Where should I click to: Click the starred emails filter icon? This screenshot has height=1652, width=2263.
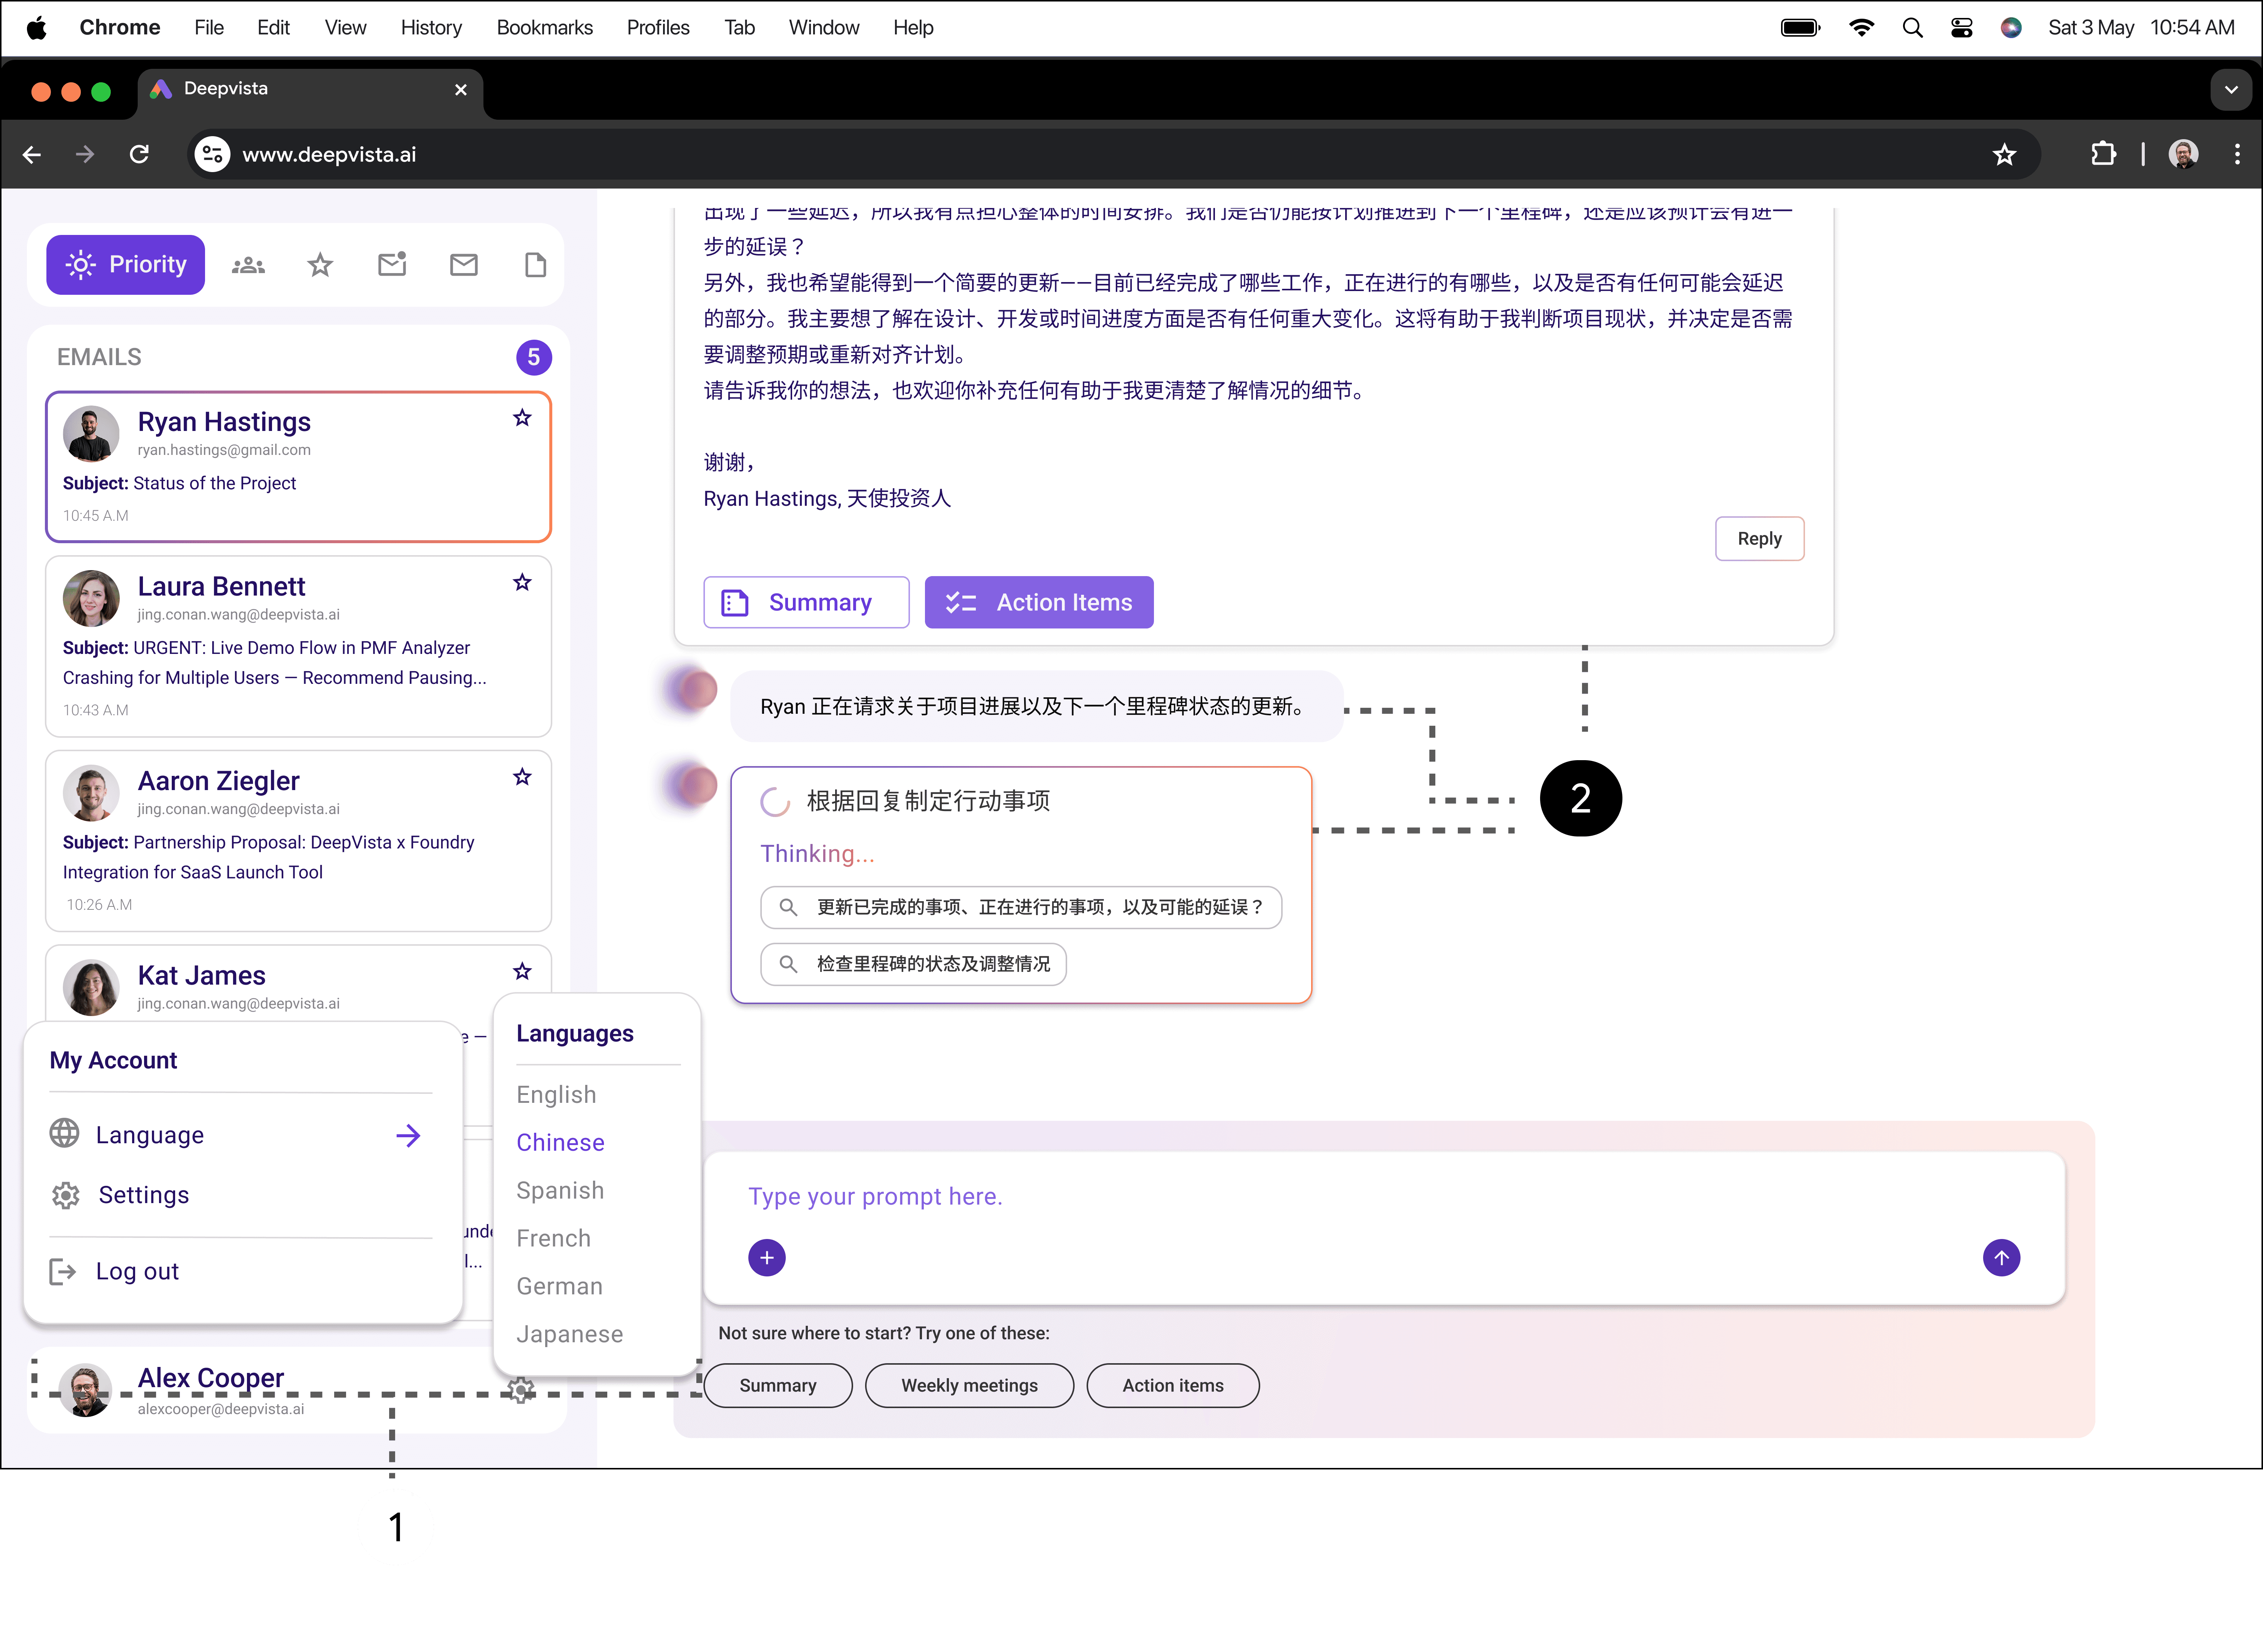click(x=320, y=265)
